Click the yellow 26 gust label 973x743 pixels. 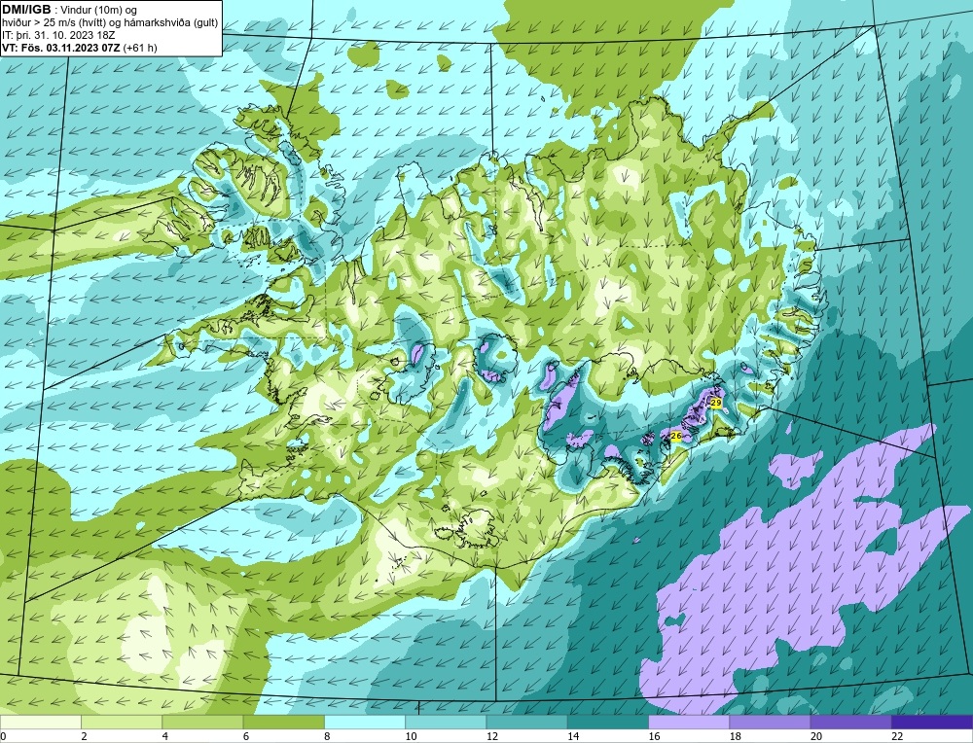pyautogui.click(x=676, y=437)
